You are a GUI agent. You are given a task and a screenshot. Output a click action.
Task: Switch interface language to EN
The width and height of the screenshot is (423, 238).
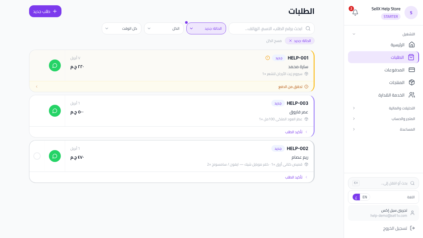point(365,197)
